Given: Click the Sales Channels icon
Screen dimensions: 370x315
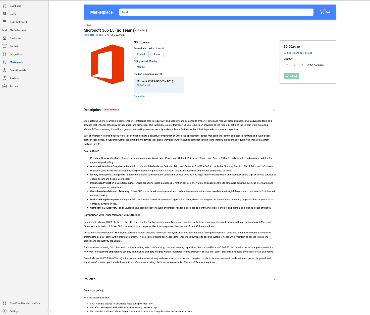Looking at the screenshot, I should click(5, 70).
